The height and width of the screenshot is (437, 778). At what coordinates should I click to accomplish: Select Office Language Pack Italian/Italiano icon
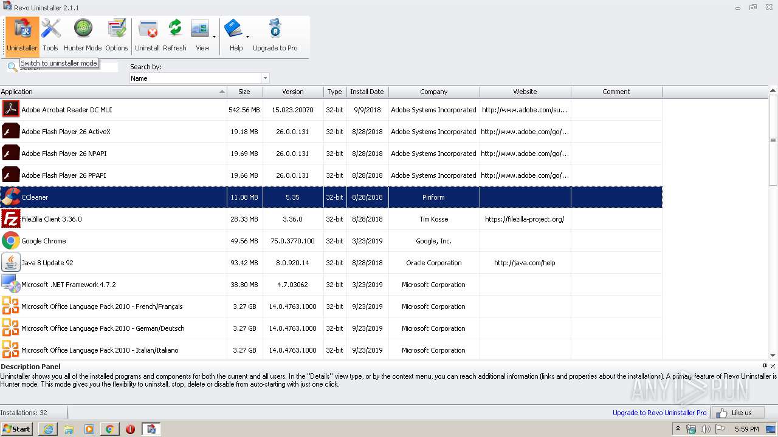(x=11, y=350)
